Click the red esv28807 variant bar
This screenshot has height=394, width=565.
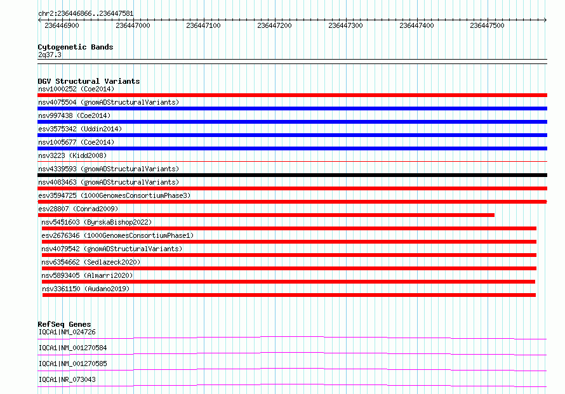tap(266, 215)
